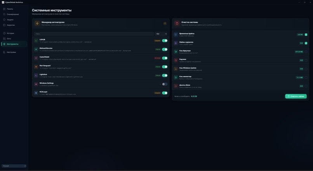Uncheck Файлы журналов checkbox
The width and height of the screenshot is (313, 171).
tap(306, 43)
